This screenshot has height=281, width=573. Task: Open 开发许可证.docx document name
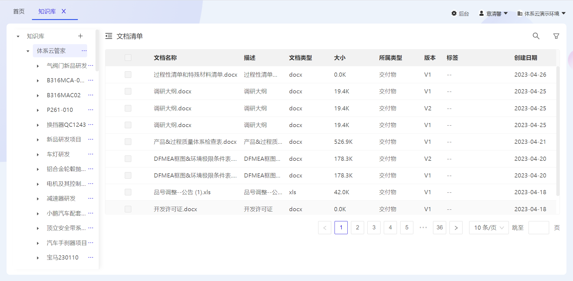click(x=175, y=209)
